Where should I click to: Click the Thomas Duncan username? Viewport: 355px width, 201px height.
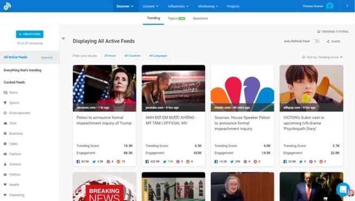(313, 6)
